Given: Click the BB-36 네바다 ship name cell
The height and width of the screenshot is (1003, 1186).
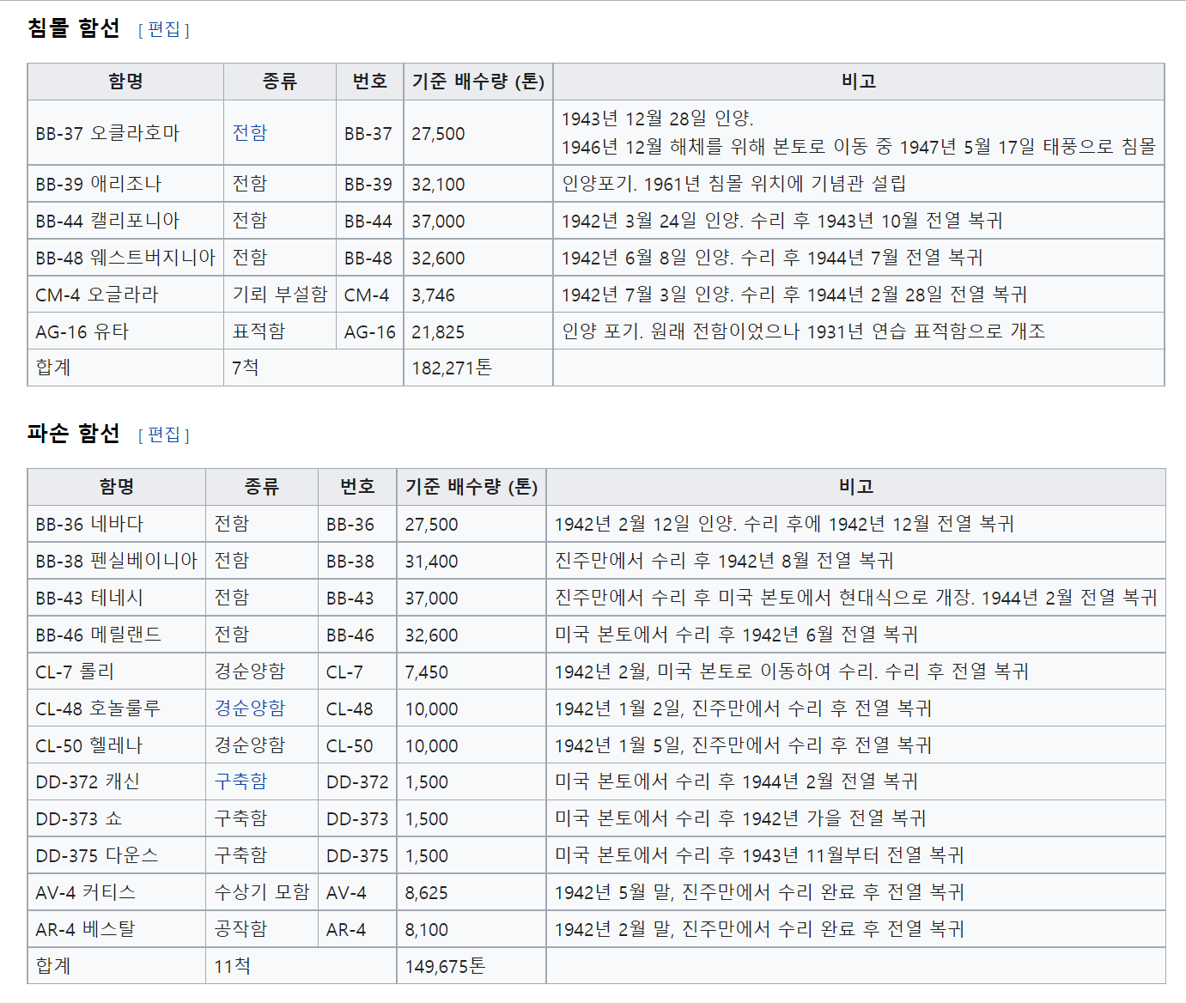Looking at the screenshot, I should (117, 524).
